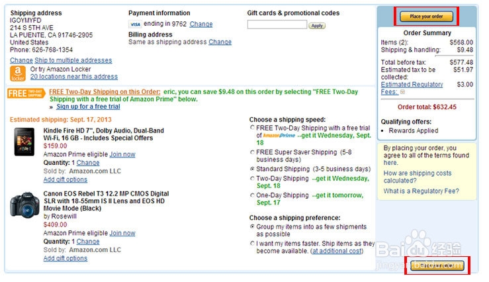Screen dimensions: 489x282
Task: Add gift options for the Canon camera
Action: [66, 258]
